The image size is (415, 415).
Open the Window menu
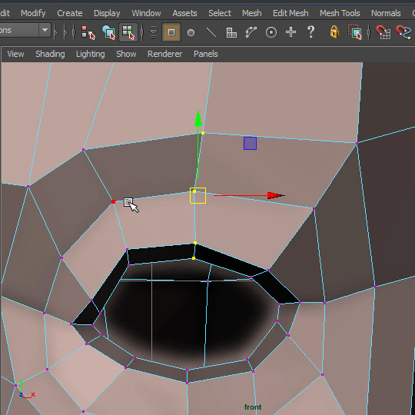[x=146, y=13]
